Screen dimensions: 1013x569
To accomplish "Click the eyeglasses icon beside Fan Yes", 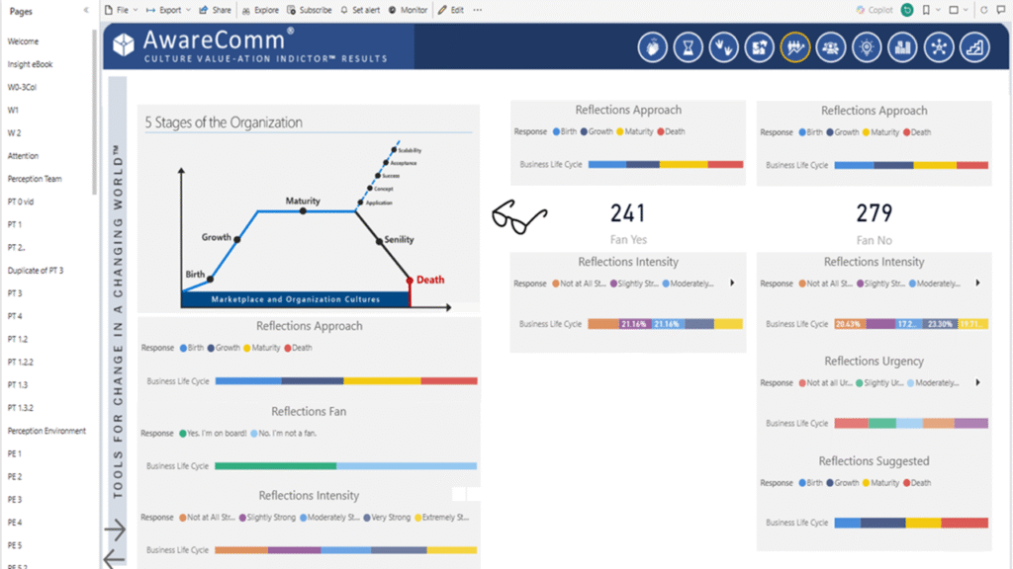I will (518, 216).
